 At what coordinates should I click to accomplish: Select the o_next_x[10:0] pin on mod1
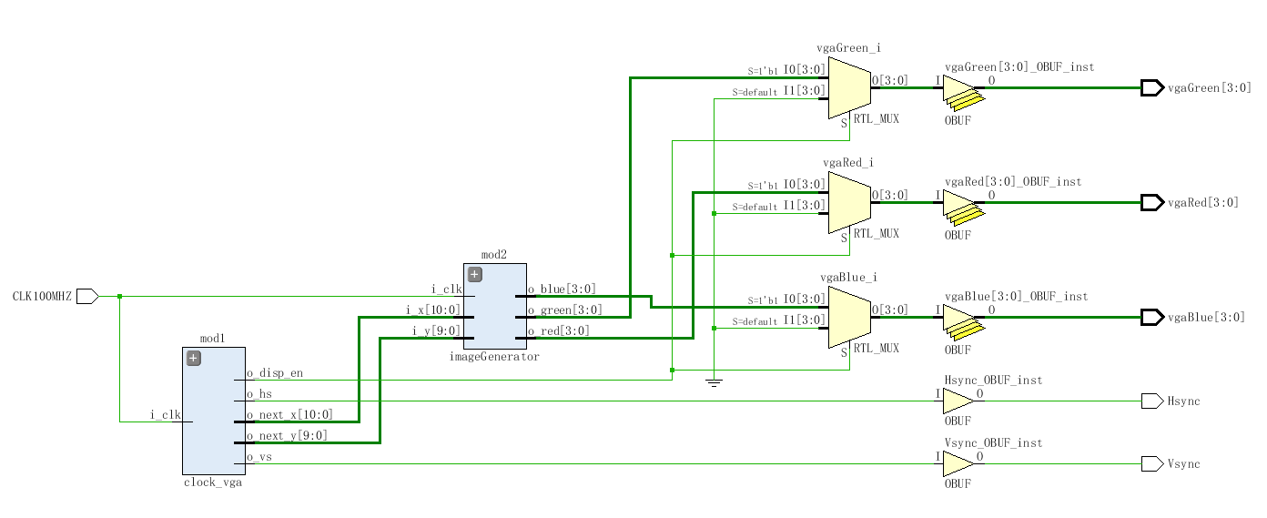point(286,416)
